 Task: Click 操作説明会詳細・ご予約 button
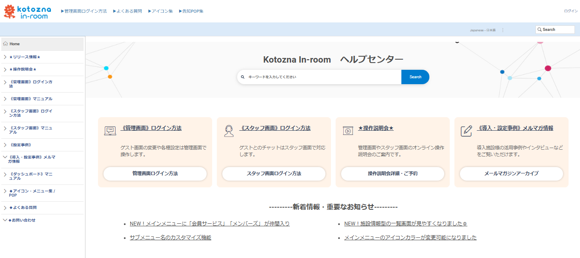pyautogui.click(x=392, y=173)
